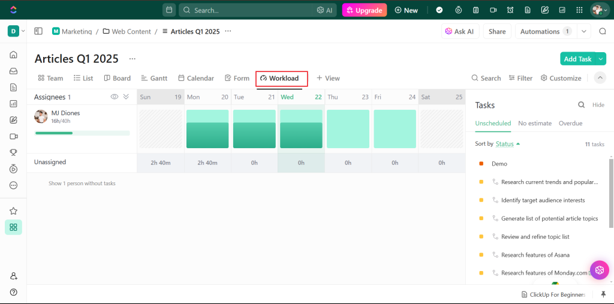The height and width of the screenshot is (304, 614).
Task: Click MJ Diones capacity progress bar
Action: click(x=82, y=133)
